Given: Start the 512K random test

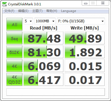Looking at the screenshot, I should 14,52.
